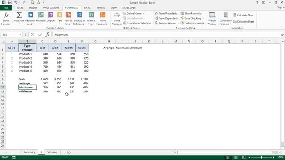Open More Functions menu
Screen dimensions: 285x160
tap(102, 19)
